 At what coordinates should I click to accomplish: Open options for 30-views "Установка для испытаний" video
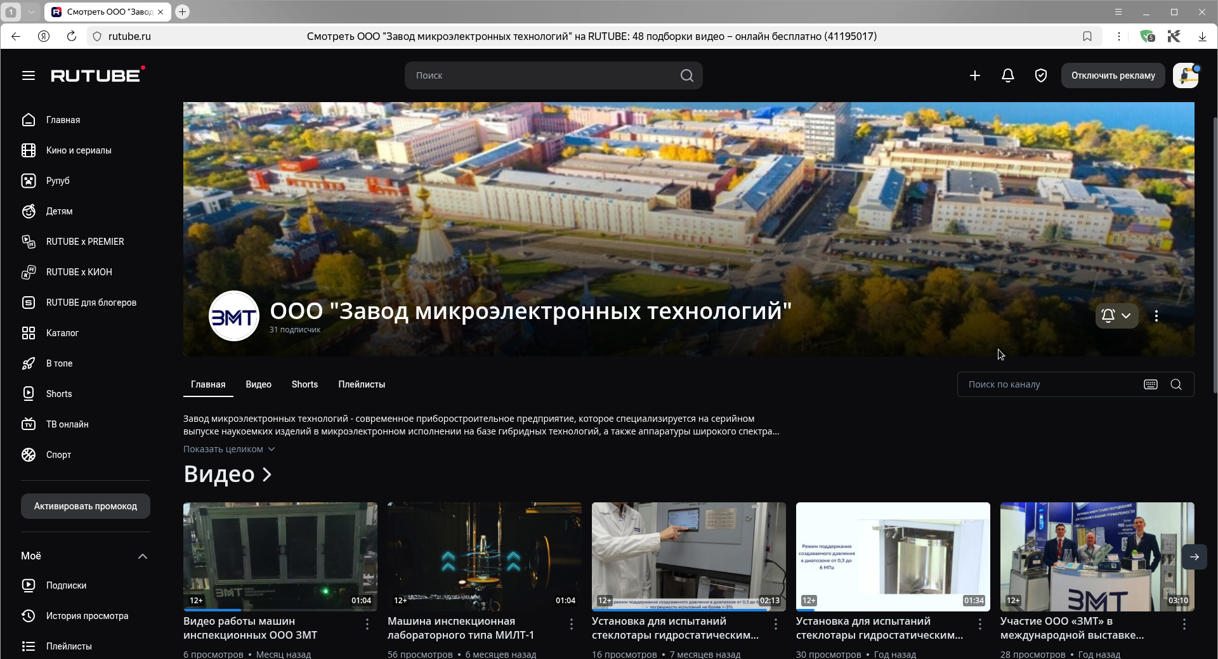(x=980, y=624)
